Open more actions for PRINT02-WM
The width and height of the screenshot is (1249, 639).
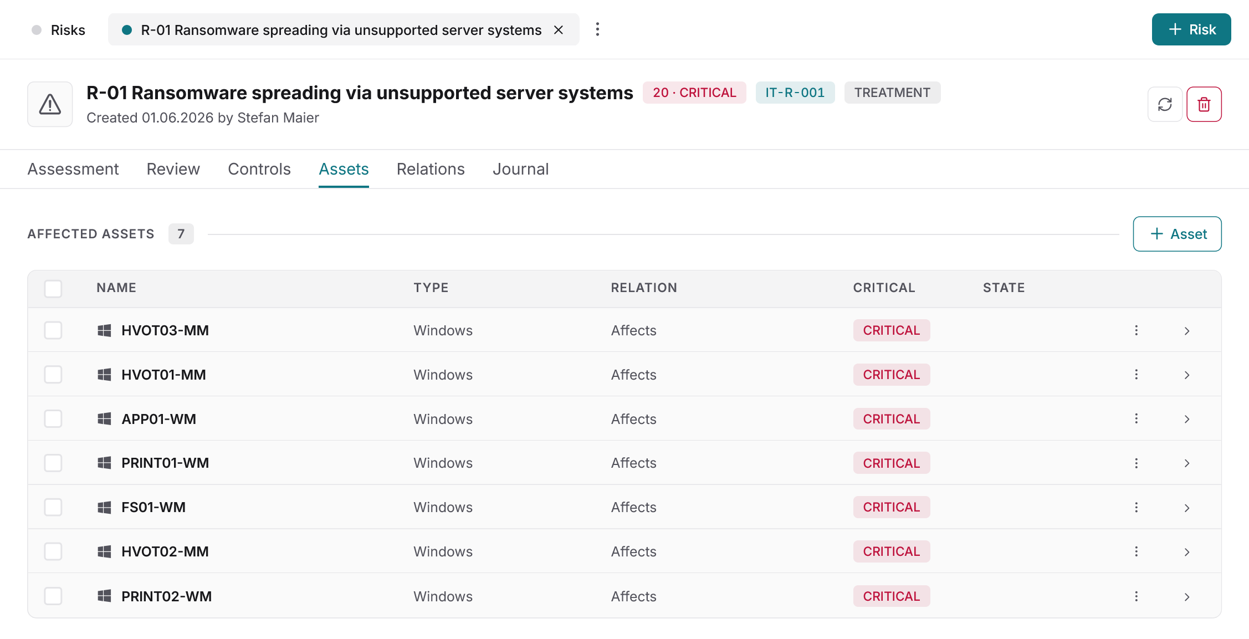pyautogui.click(x=1136, y=596)
